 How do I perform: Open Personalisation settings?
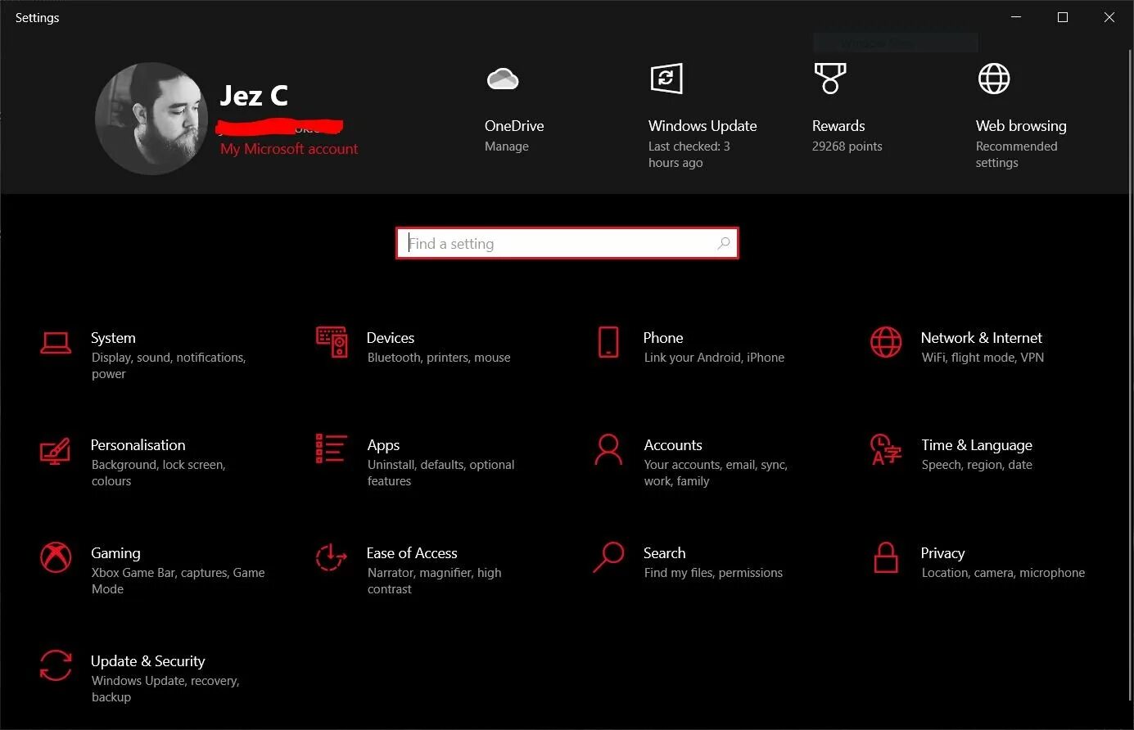click(x=138, y=444)
